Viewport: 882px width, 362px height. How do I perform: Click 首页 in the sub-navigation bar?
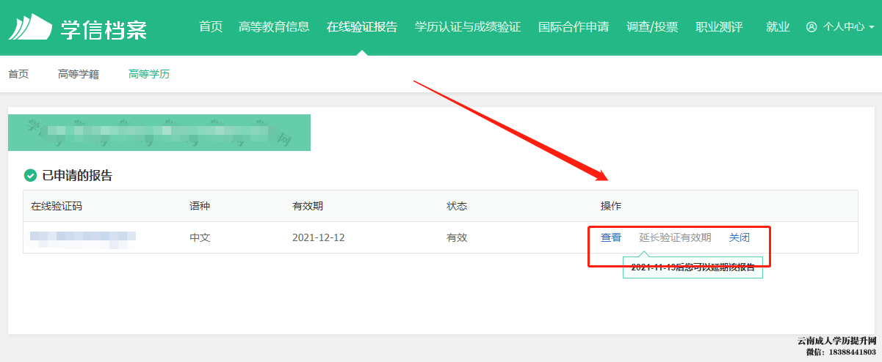point(18,74)
